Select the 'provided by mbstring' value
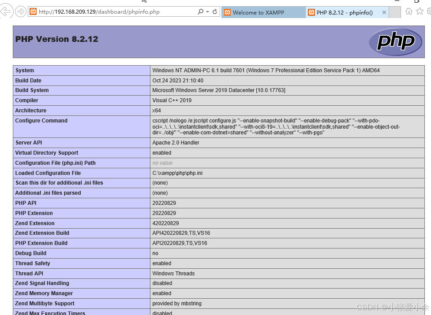The width and height of the screenshot is (431, 315). [177, 303]
